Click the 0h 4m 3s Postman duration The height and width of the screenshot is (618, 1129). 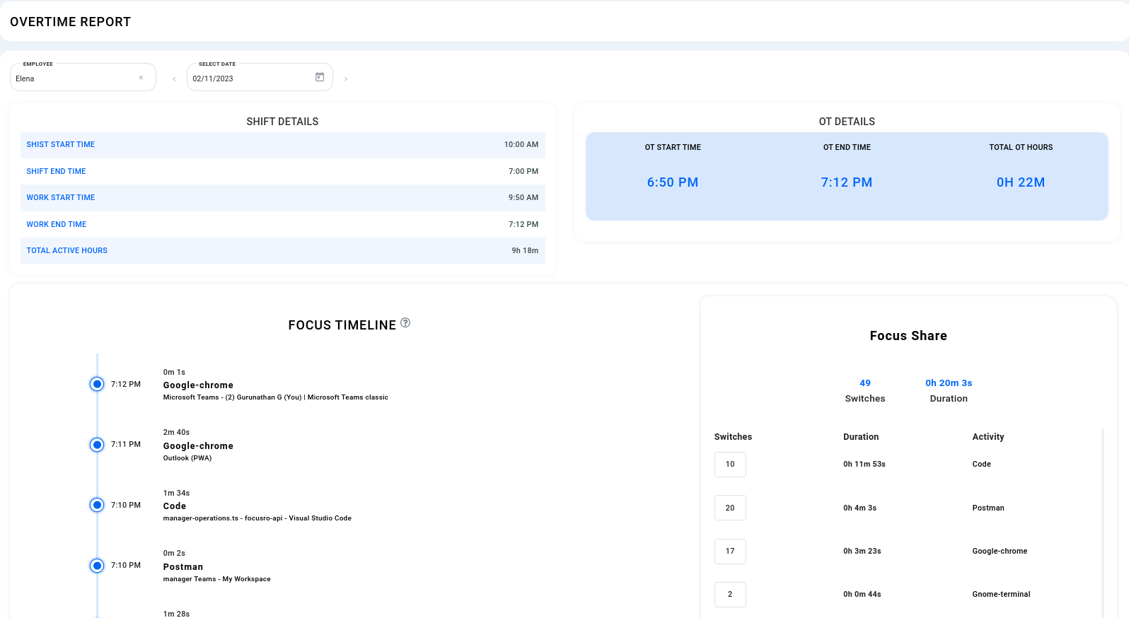tap(859, 508)
